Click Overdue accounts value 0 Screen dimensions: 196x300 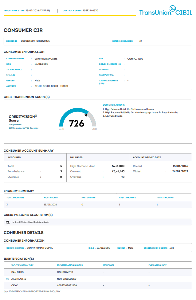pos(61,177)
